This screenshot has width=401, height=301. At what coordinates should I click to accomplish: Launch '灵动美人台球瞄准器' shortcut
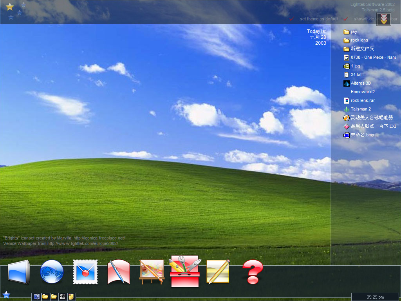click(368, 118)
